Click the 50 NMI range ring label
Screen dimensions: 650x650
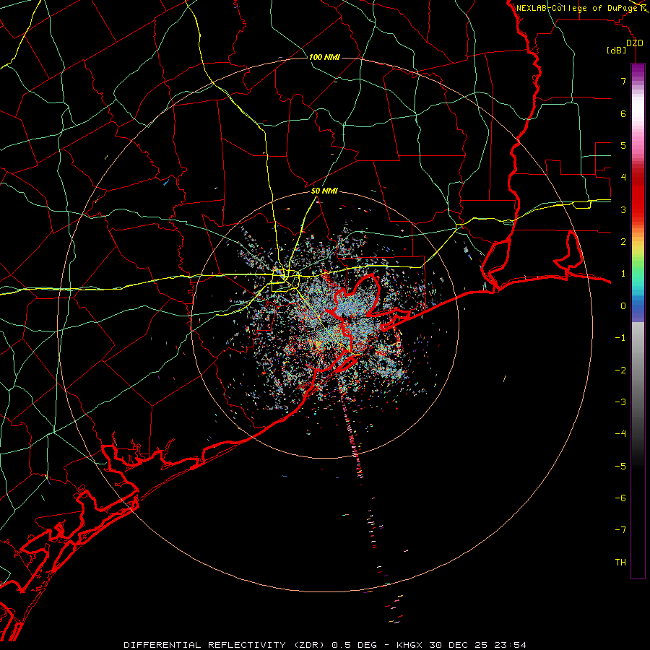(324, 191)
